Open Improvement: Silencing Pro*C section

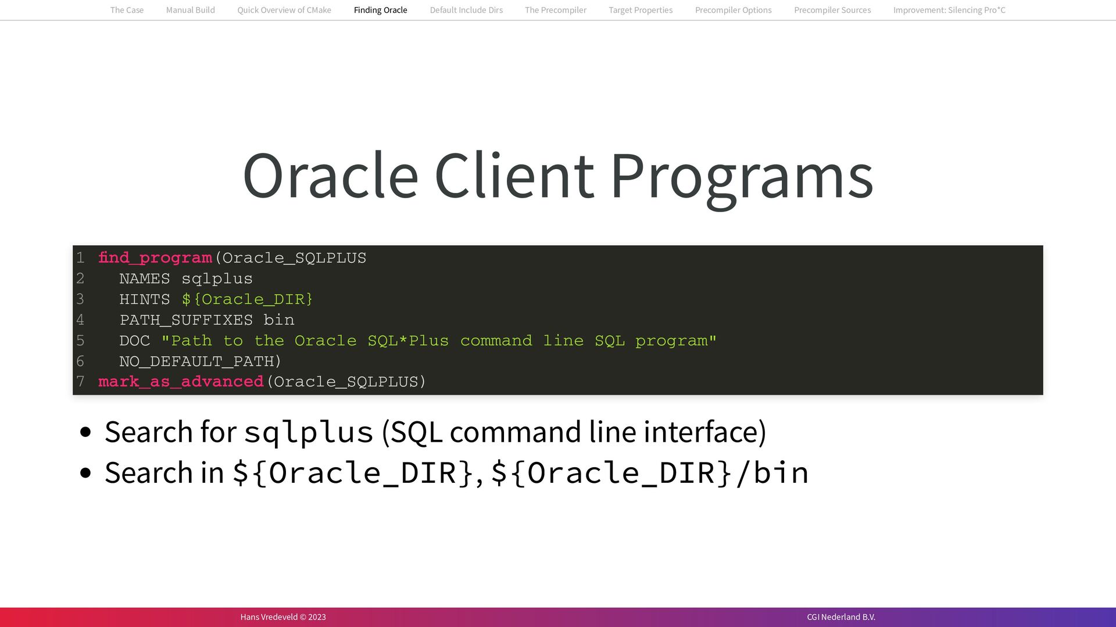[949, 10]
